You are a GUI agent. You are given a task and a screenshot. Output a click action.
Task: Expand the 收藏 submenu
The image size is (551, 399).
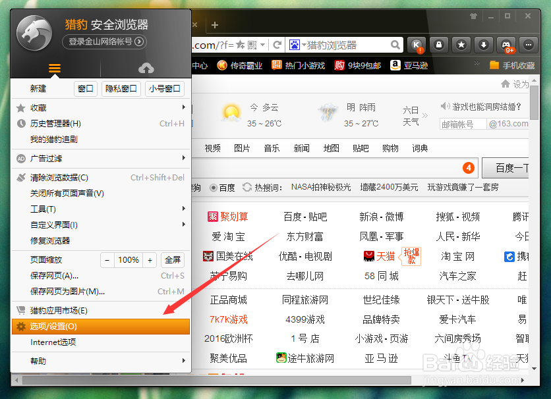coord(183,107)
